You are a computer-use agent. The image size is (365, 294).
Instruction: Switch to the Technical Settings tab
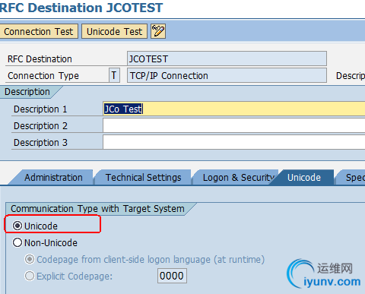pyautogui.click(x=143, y=178)
